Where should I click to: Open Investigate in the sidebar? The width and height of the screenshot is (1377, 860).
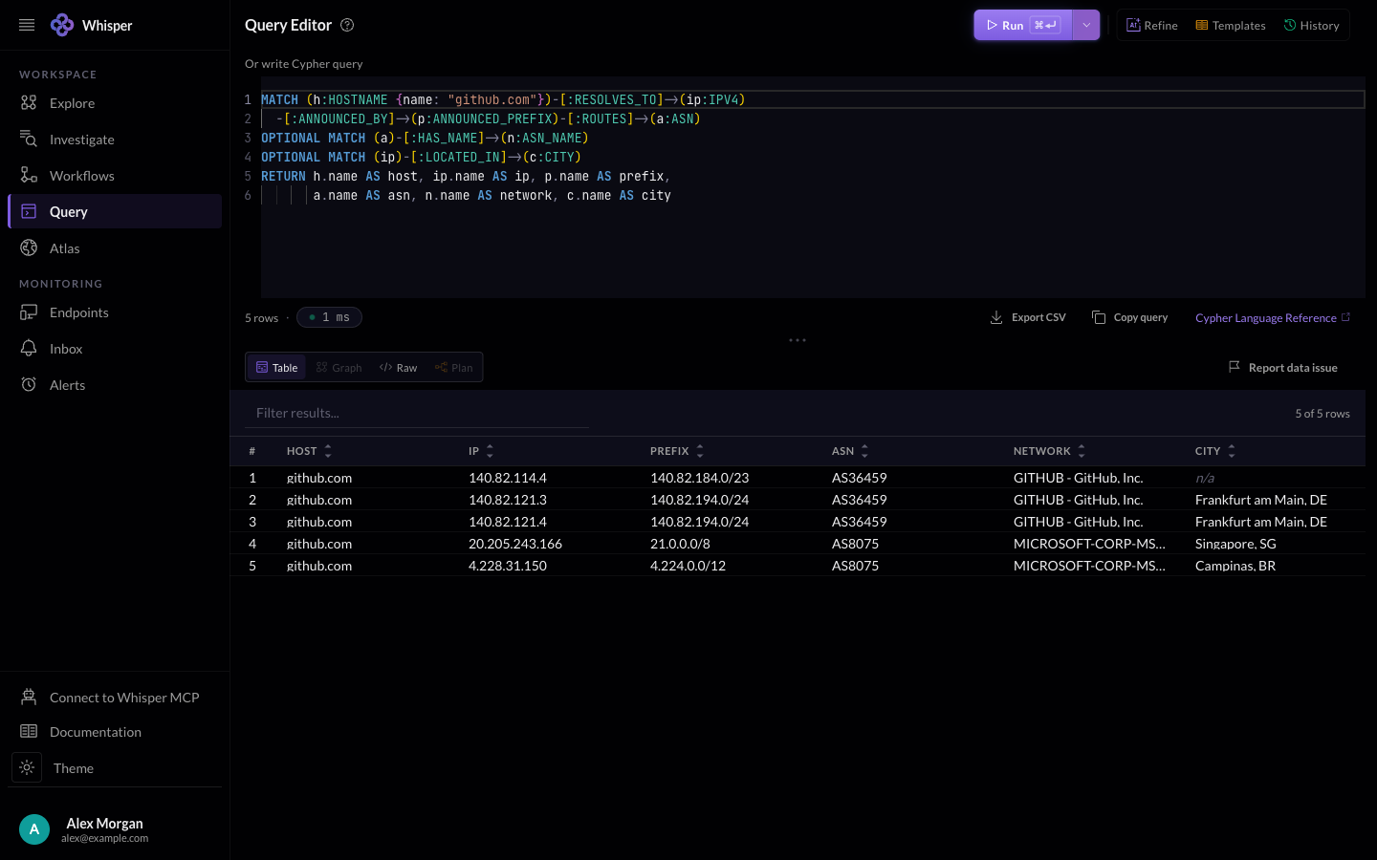115,140
